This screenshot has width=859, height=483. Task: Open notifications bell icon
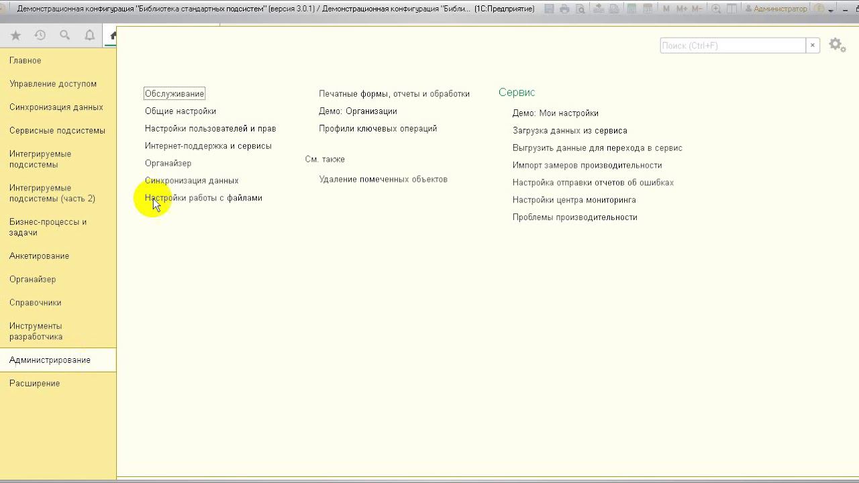[89, 36]
